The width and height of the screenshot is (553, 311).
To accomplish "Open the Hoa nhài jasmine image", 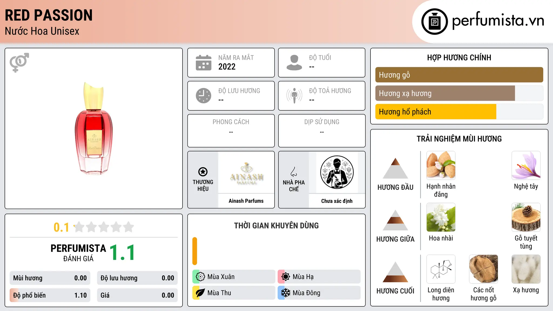I will pos(441,217).
